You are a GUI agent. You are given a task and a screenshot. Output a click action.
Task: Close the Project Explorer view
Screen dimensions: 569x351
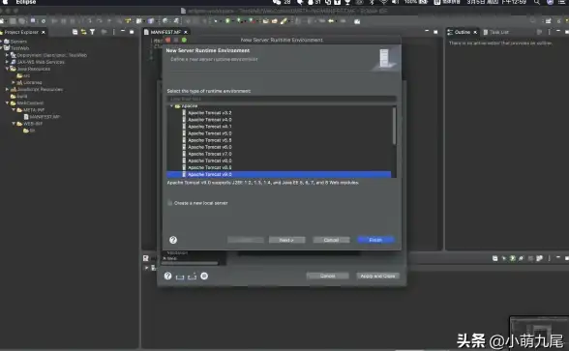[44, 32]
